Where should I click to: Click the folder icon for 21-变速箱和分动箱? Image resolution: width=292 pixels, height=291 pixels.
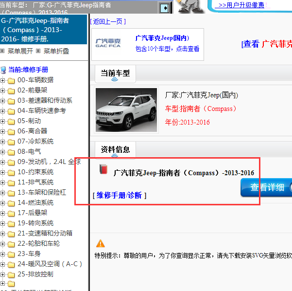11,234
